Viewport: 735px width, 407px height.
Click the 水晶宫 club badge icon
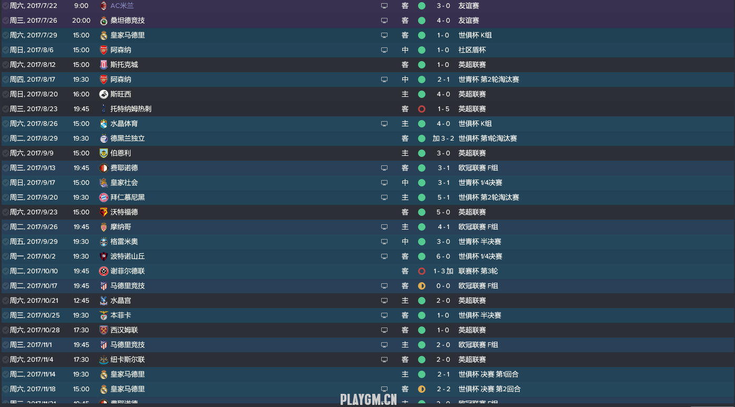[104, 301]
